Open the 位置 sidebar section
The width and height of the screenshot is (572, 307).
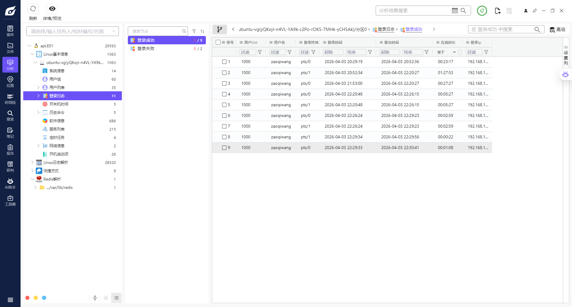coord(10,82)
